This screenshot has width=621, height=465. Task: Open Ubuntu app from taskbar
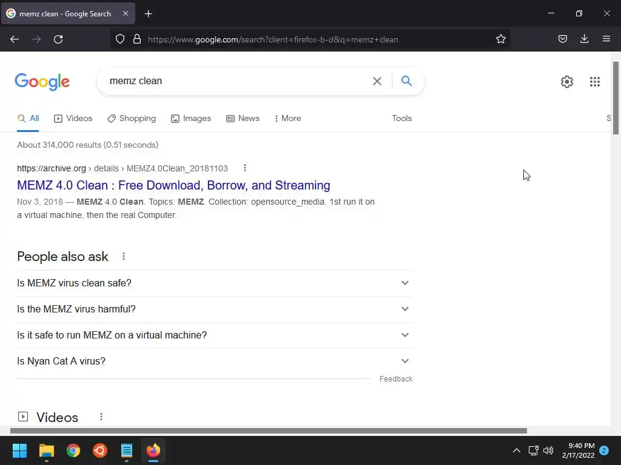[x=100, y=450]
